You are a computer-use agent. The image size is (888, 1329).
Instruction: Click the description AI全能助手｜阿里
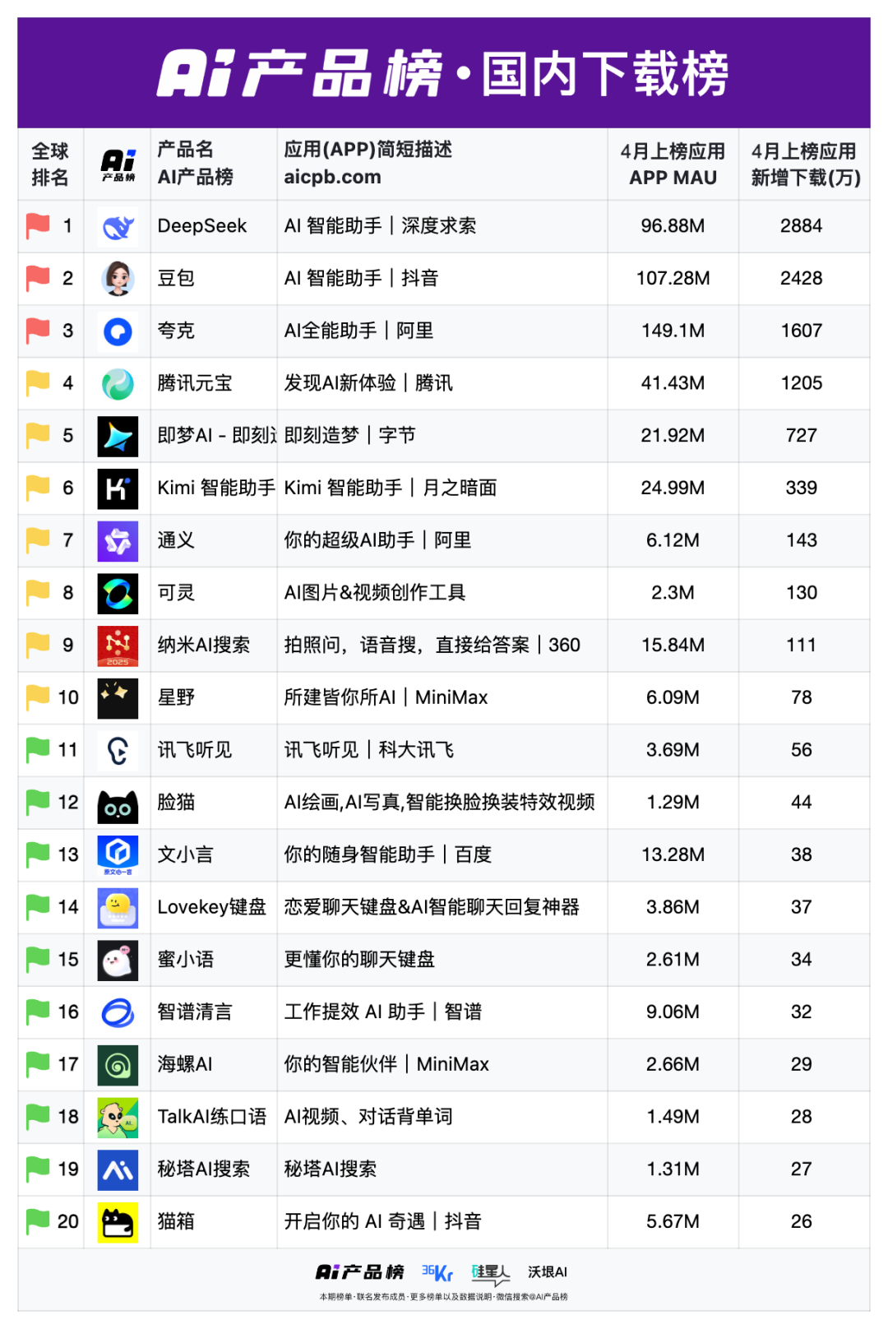pos(358,331)
